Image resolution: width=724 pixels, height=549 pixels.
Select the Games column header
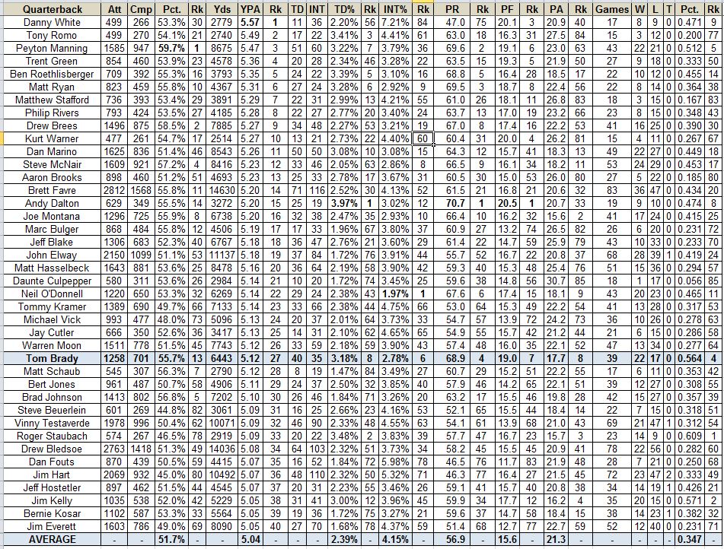pos(611,9)
